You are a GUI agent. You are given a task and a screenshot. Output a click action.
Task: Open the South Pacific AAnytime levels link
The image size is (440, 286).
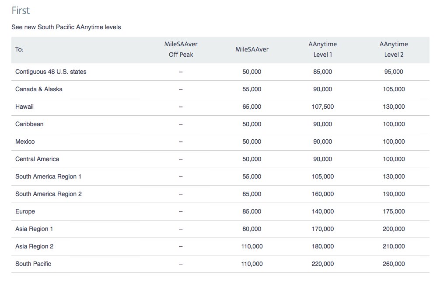pyautogui.click(x=66, y=27)
